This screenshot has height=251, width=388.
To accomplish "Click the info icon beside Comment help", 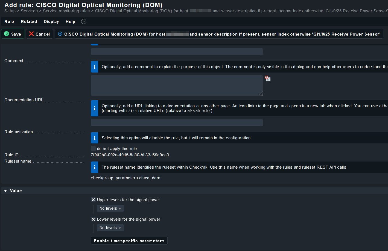I will click(x=95, y=67).
